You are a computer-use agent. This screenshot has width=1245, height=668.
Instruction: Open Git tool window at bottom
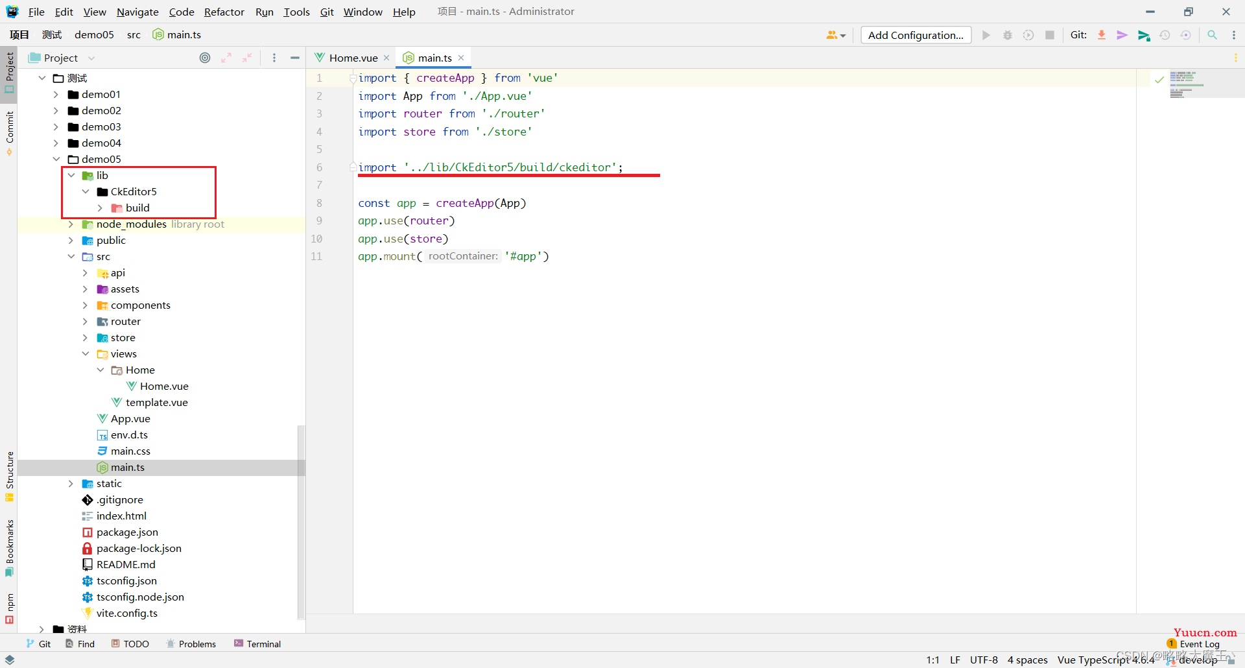pyautogui.click(x=38, y=644)
